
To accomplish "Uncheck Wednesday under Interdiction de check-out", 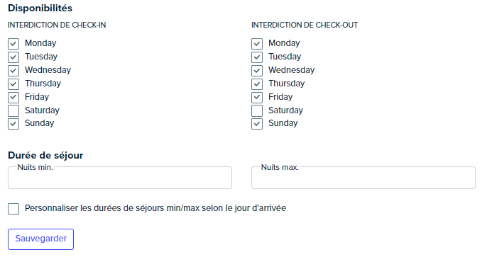I will point(257,71).
